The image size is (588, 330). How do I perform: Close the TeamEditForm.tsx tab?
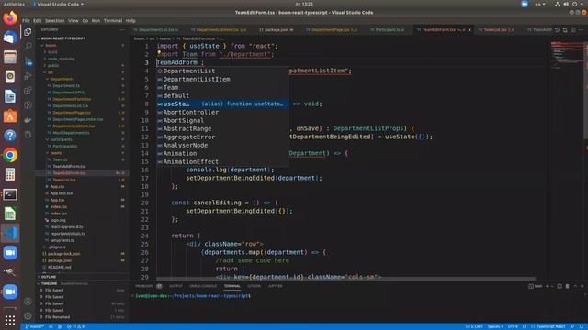(x=469, y=30)
